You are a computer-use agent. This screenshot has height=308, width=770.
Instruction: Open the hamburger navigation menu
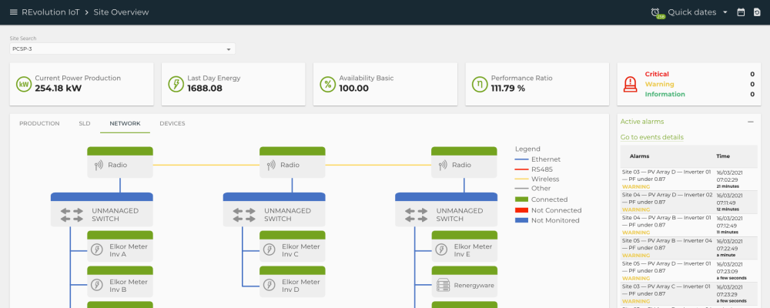pyautogui.click(x=13, y=12)
